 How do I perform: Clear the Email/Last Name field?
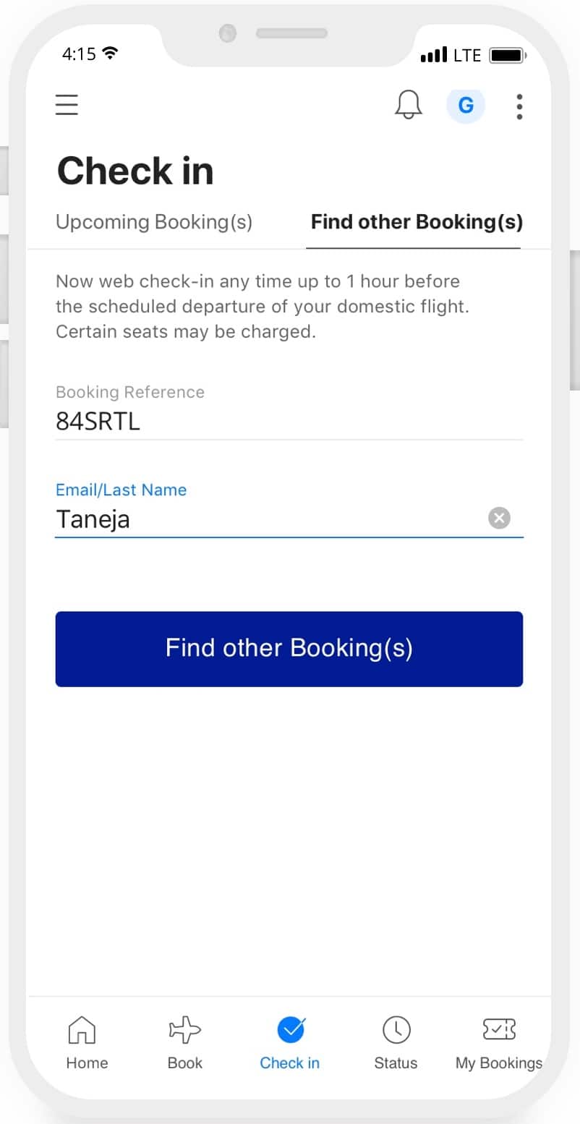[x=499, y=518]
